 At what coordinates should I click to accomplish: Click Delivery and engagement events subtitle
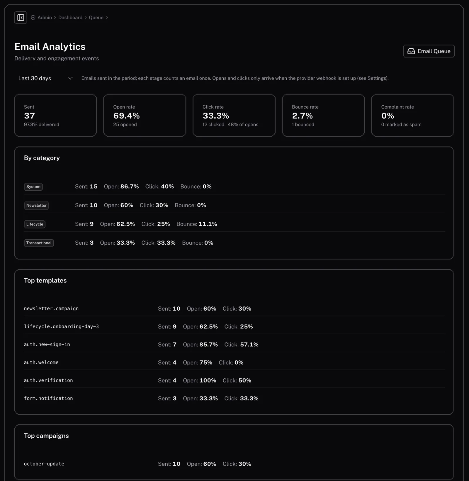pyautogui.click(x=57, y=58)
